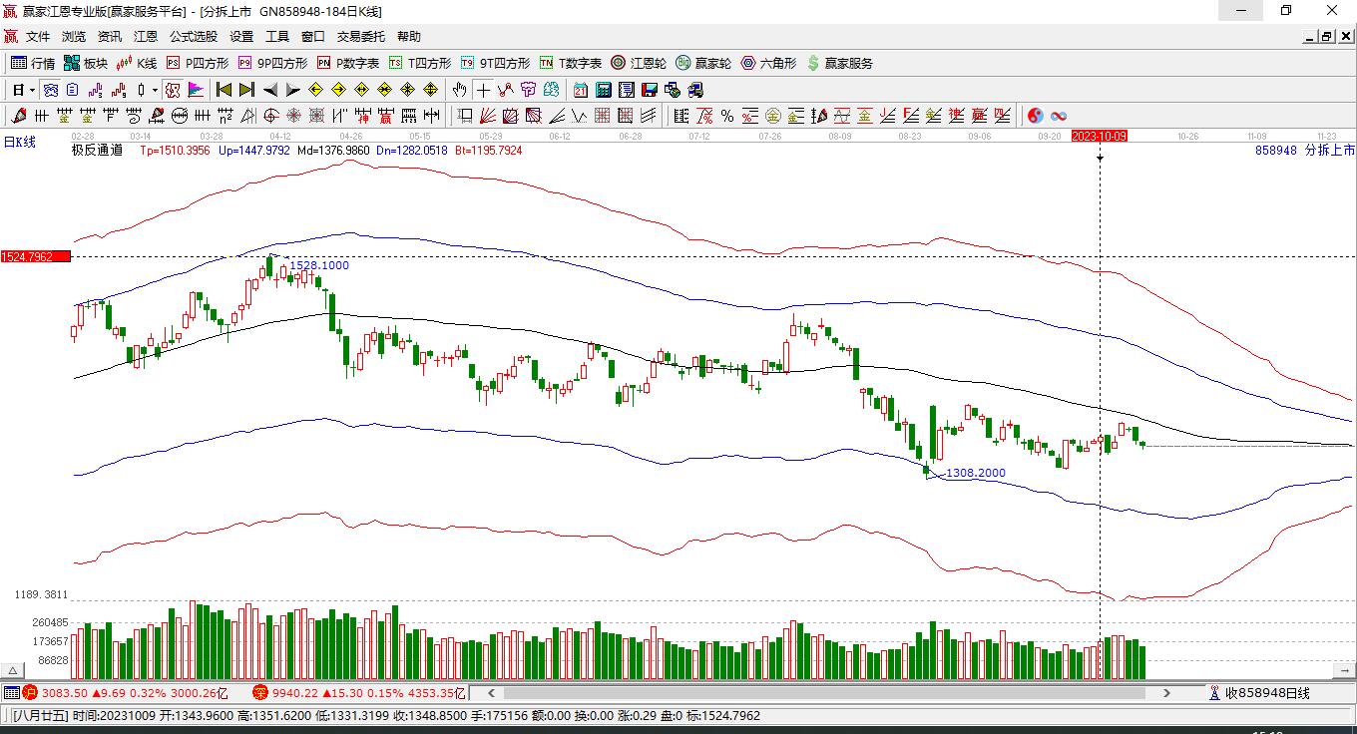1357x734 pixels.
Task: Open the 行情 quotes view
Action: point(33,63)
